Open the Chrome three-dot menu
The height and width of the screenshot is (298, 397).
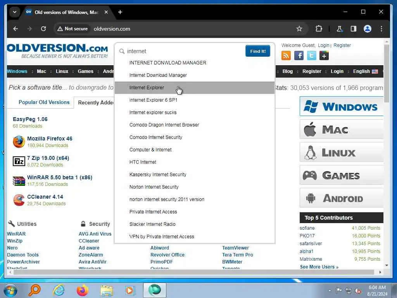point(381,29)
